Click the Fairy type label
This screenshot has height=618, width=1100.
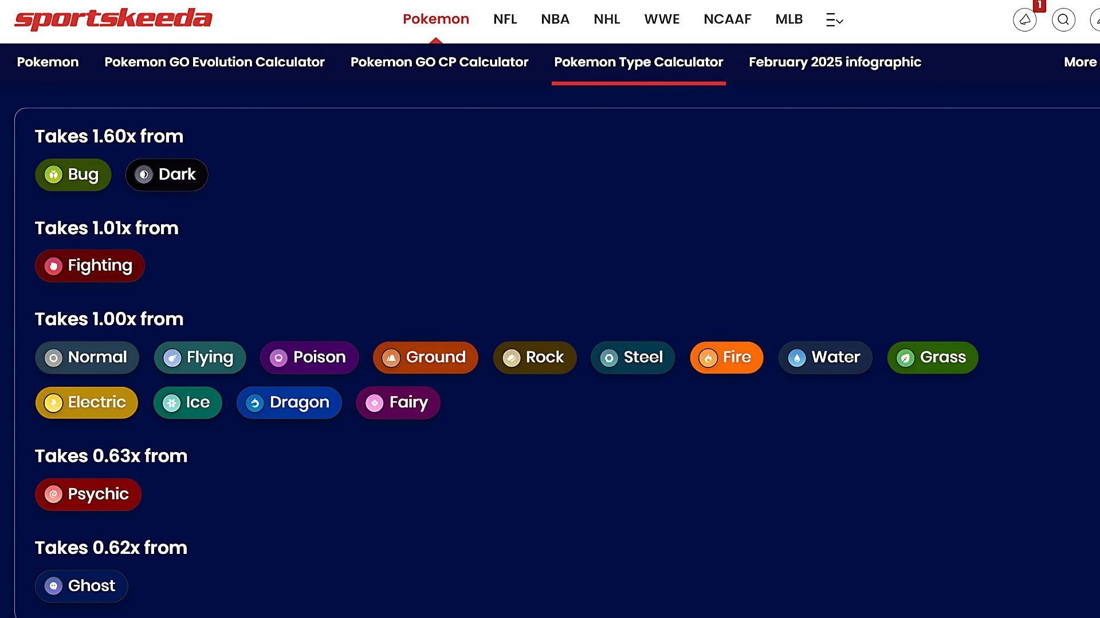(x=408, y=403)
